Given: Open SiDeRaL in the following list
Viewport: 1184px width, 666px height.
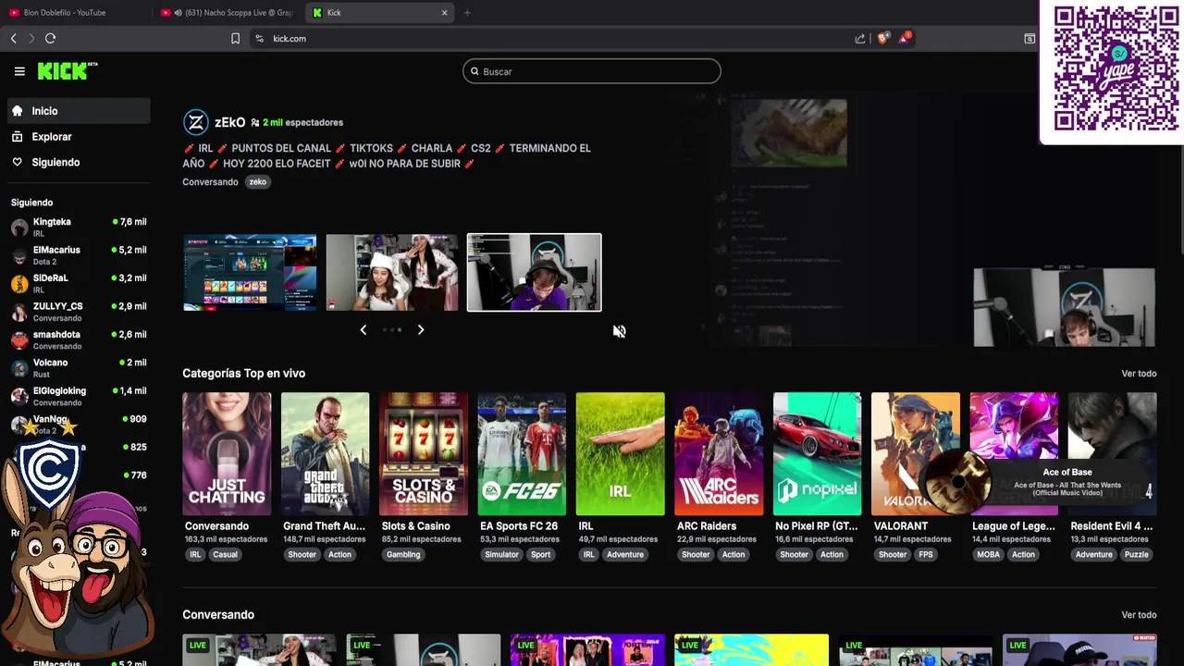Looking at the screenshot, I should coord(79,284).
